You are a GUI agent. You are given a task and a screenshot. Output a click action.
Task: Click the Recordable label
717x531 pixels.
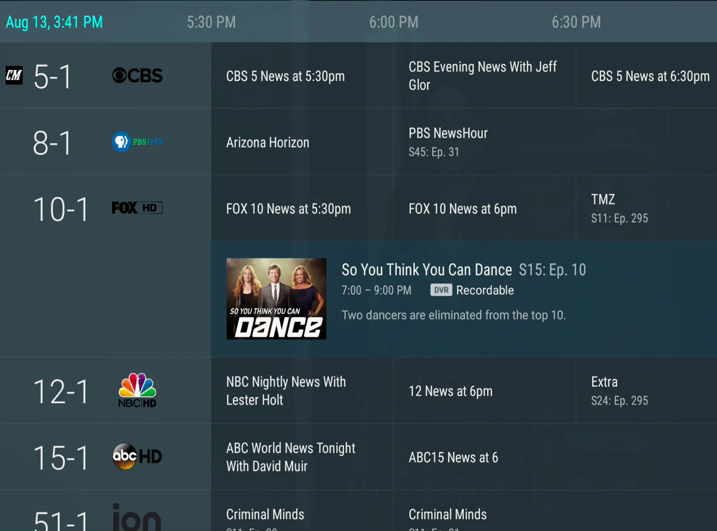[485, 290]
